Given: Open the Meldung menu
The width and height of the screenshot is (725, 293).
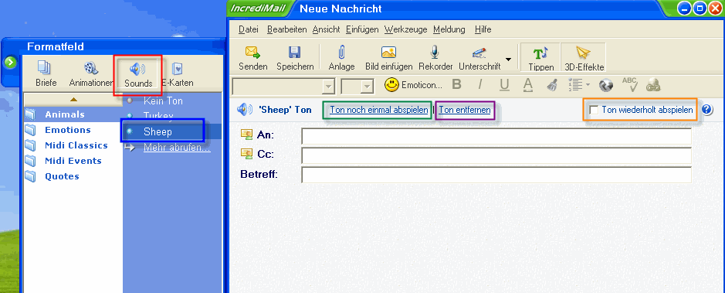Looking at the screenshot, I should 449,29.
